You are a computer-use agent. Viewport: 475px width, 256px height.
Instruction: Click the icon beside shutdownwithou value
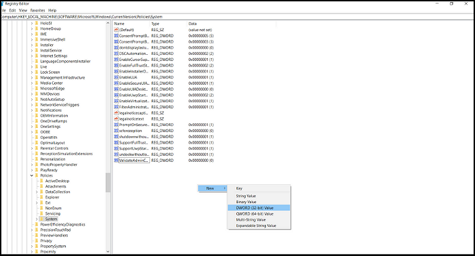click(116, 137)
